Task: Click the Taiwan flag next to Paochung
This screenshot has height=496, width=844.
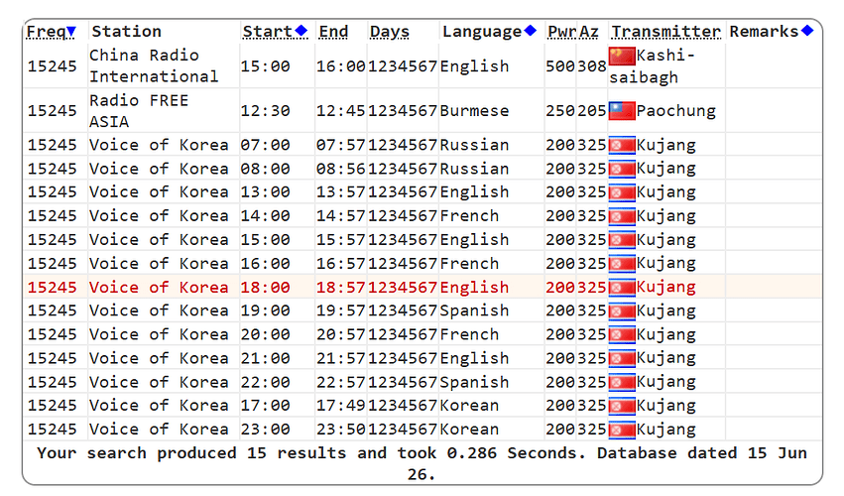Action: point(622,111)
